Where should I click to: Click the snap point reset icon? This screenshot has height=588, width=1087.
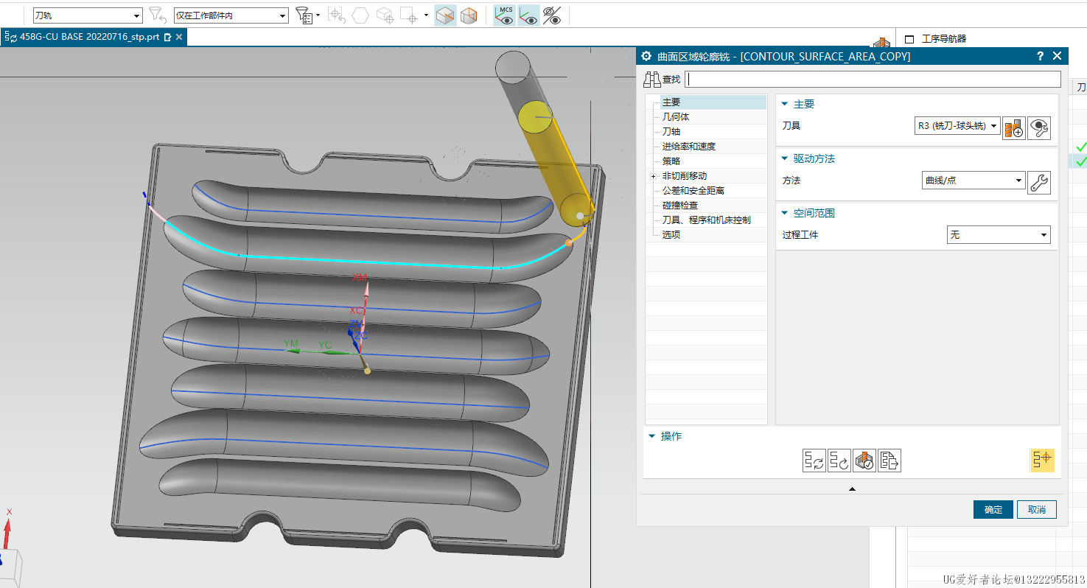coord(336,15)
